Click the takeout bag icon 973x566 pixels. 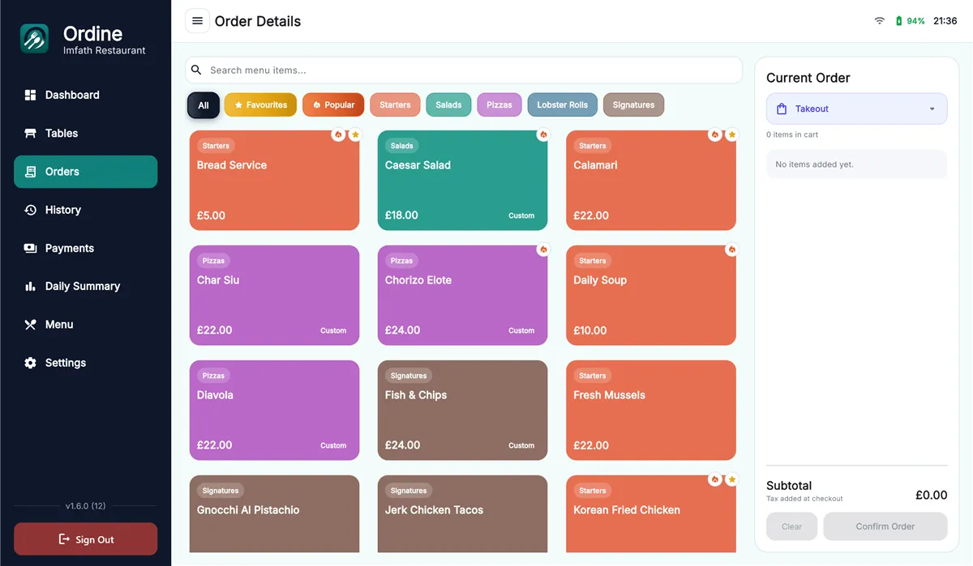coord(782,109)
